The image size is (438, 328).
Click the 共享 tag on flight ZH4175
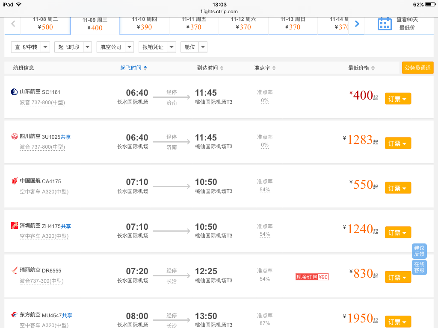[x=66, y=226]
